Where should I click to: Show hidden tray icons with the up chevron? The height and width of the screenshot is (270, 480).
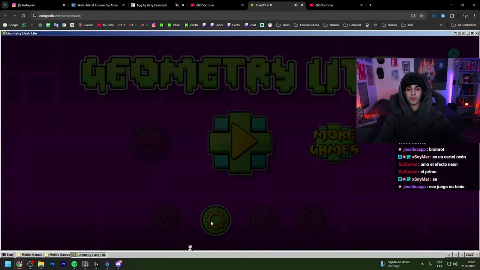coord(422,264)
